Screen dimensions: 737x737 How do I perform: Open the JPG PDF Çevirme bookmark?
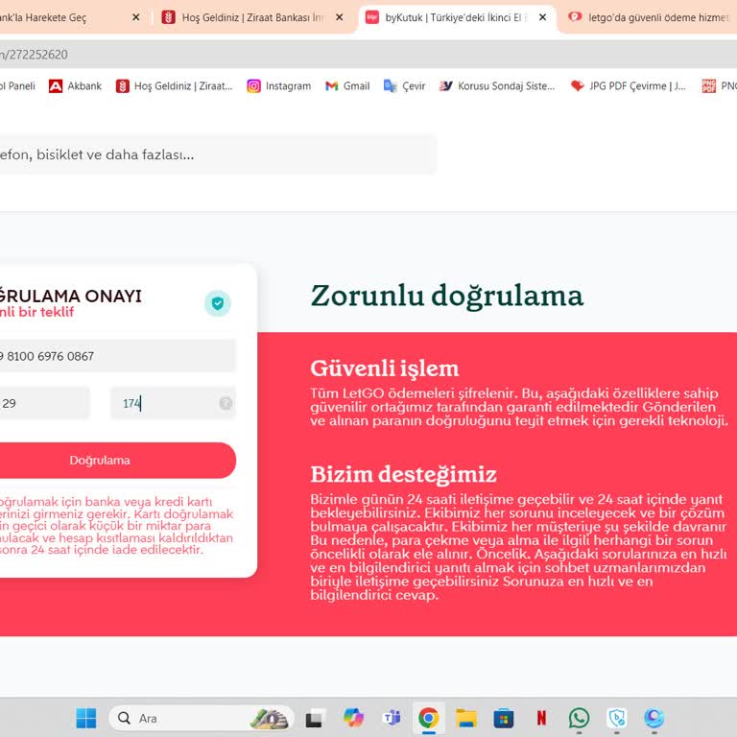629,86
